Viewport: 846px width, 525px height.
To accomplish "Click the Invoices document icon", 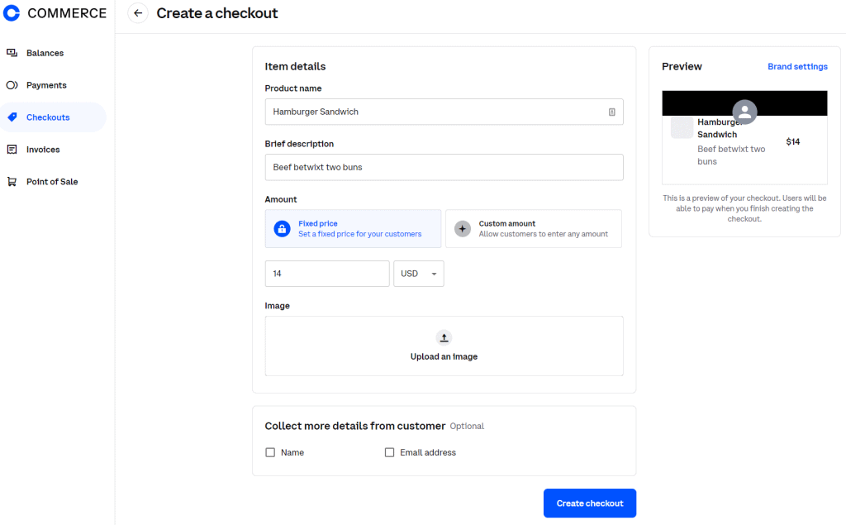I will (12, 149).
